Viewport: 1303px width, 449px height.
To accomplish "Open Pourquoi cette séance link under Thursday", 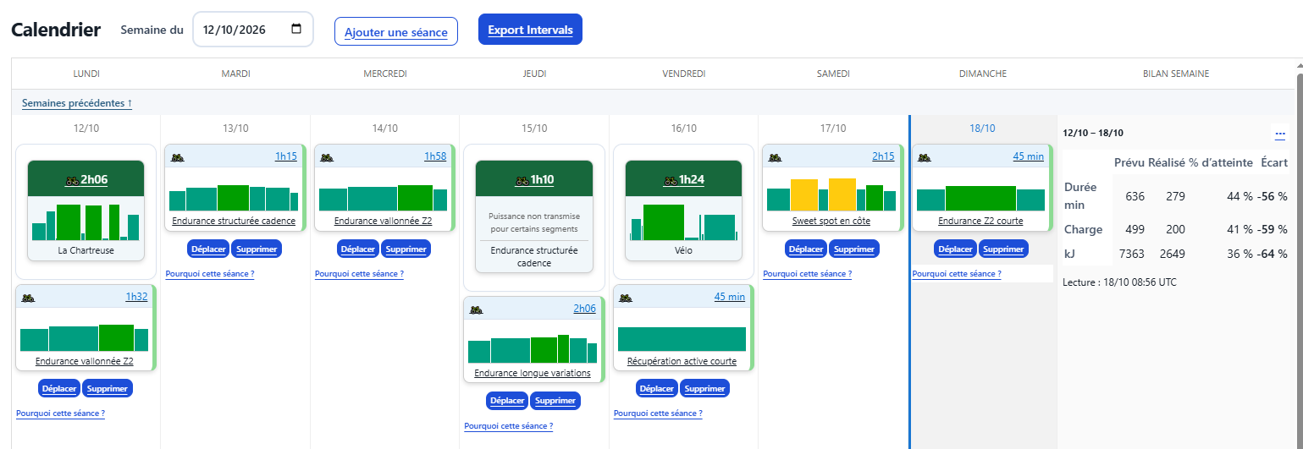I will [508, 426].
